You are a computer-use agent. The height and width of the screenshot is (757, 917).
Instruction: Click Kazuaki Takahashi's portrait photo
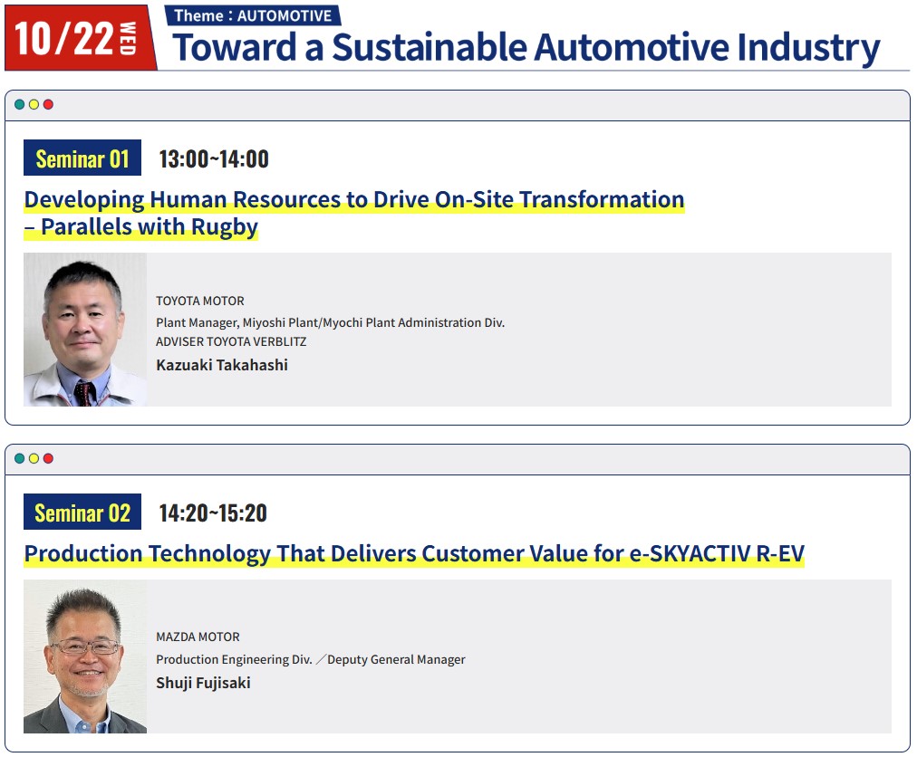[x=85, y=330]
